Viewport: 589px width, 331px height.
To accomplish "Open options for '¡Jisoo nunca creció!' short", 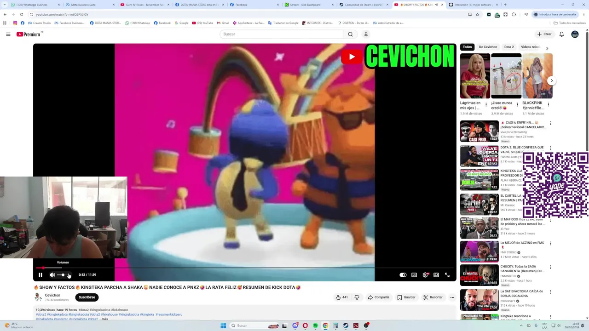I will coord(517,105).
